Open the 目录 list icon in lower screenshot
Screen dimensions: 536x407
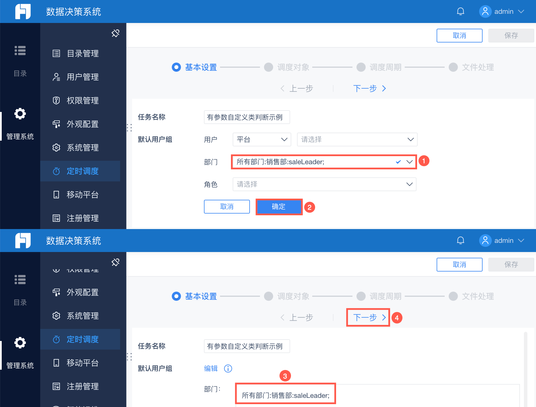pyautogui.click(x=20, y=280)
